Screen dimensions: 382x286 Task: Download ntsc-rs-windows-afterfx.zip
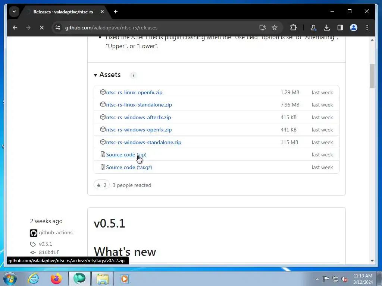coord(138,117)
